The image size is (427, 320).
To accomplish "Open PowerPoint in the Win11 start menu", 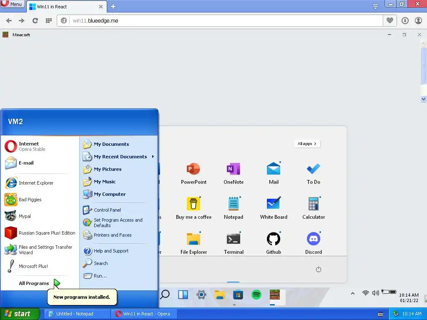I will [193, 169].
